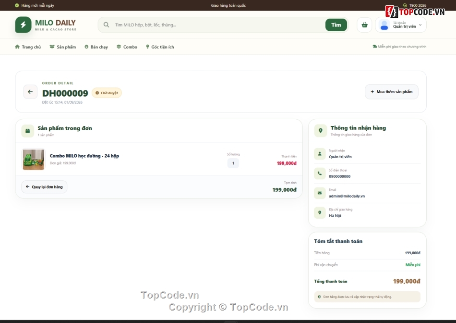Screen dimensions: 456x323
Task: Open the Sản phẩm menu item
Action: 63,47
